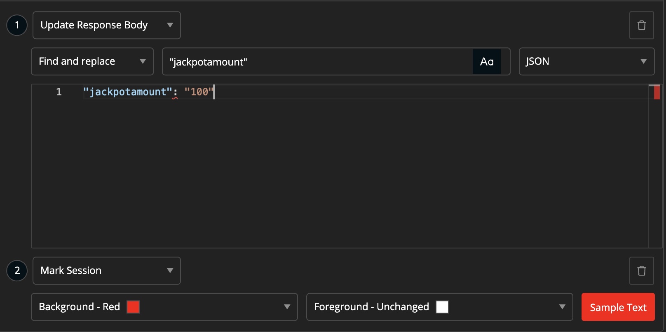
Task: Open the Update Response Body action dropdown
Action: pos(106,25)
